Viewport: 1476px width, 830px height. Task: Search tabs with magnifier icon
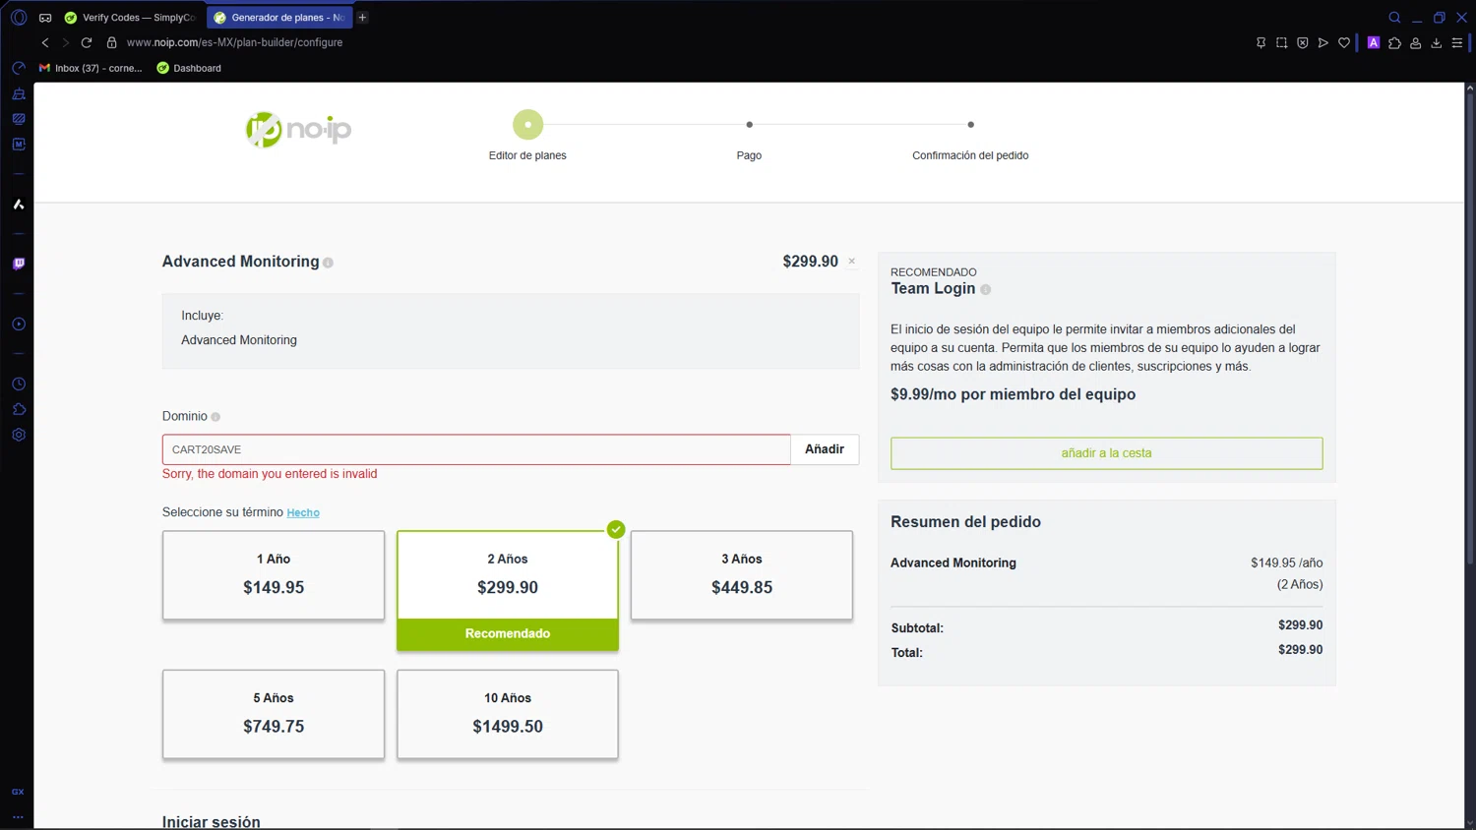click(x=1394, y=18)
